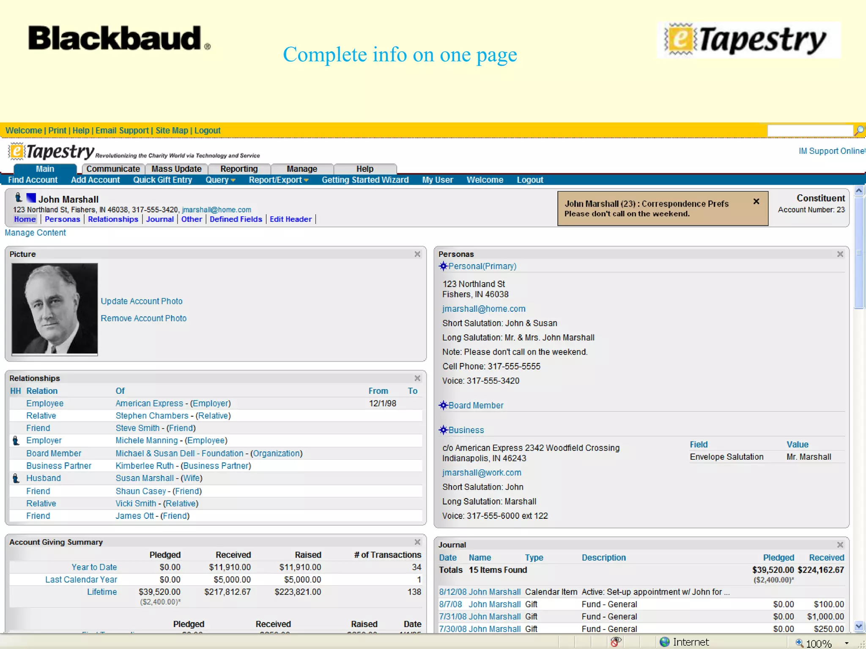This screenshot has width=866, height=649.
Task: Close the Picture panel
Action: point(417,254)
